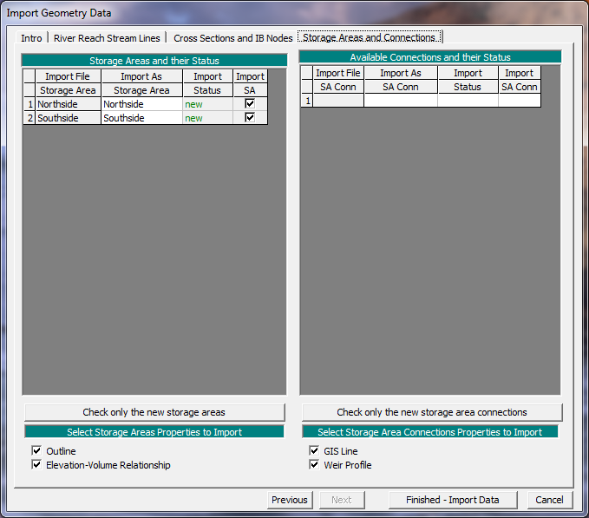589x518 pixels.
Task: Go to Cross Sections and IB Nodes tab
Action: (232, 38)
